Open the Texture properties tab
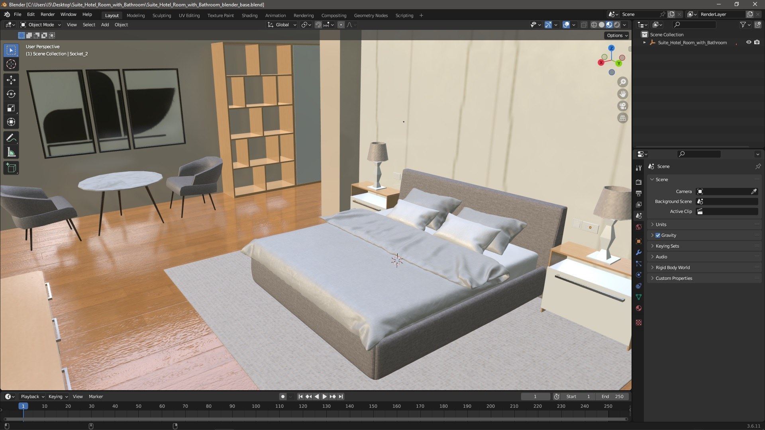The image size is (765, 430). (639, 322)
